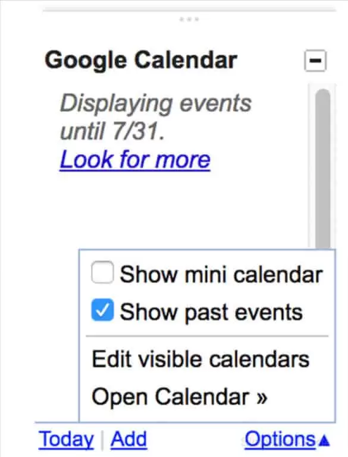Follow the 'Look for more' link

(135, 159)
